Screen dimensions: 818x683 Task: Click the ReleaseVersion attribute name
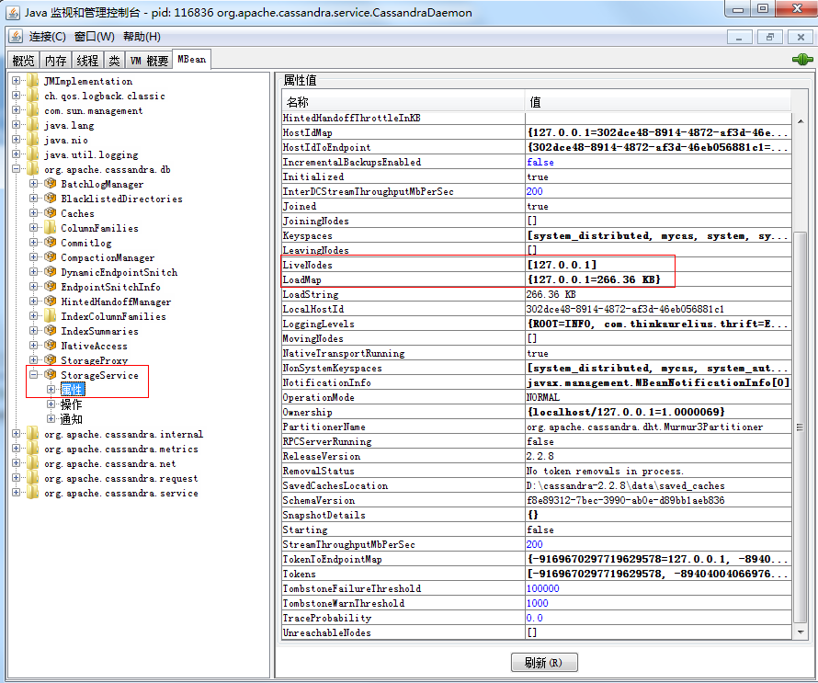click(322, 456)
